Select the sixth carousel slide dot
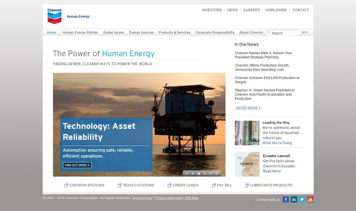This screenshot has height=211, width=356. (x=216, y=174)
